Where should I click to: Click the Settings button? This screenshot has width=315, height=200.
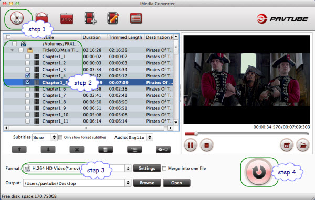[147, 169]
